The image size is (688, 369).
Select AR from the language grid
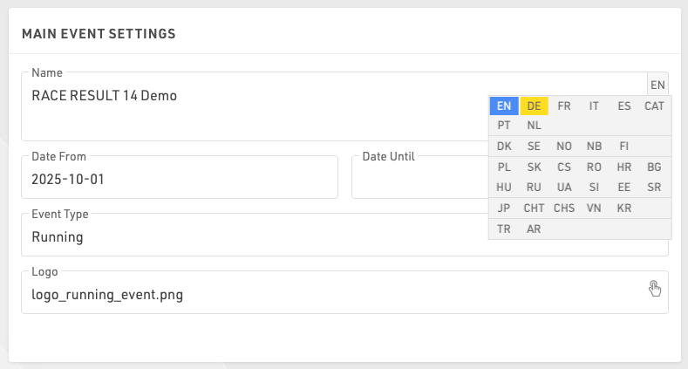(535, 229)
